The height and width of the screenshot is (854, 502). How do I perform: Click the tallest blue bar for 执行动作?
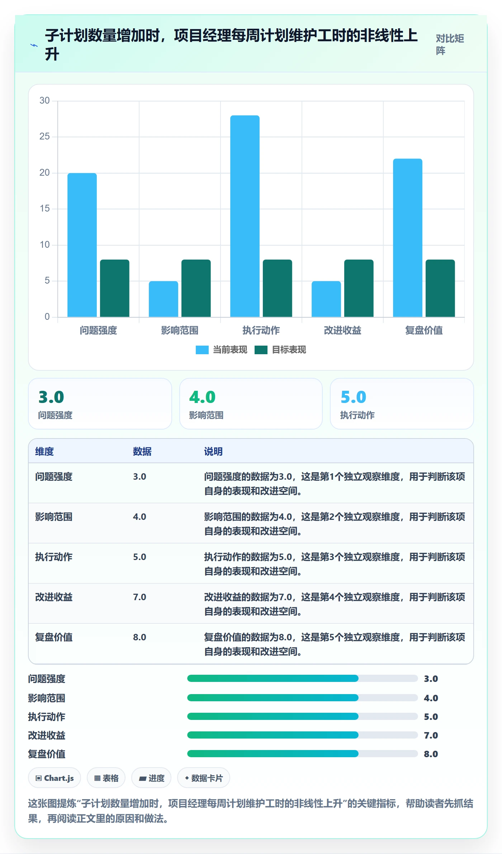pyautogui.click(x=245, y=216)
